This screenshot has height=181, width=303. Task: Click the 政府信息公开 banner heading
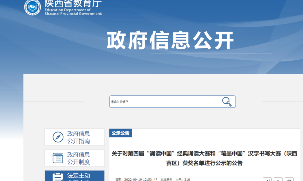point(170,40)
